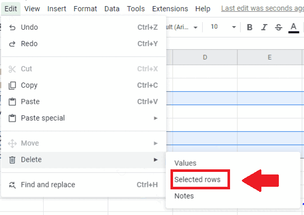Click the Redo arrow icon
This screenshot has width=304, height=215.
click(x=12, y=44)
